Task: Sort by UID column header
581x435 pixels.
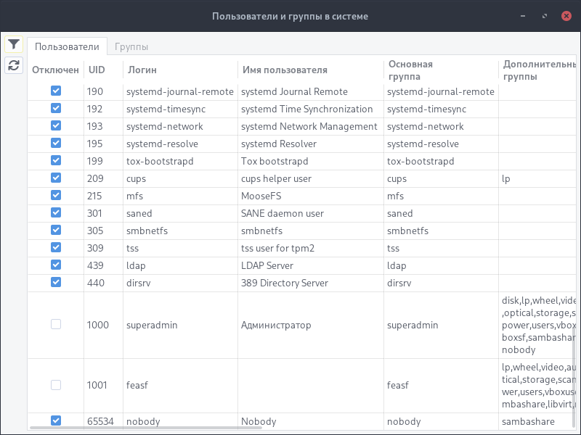Action: click(x=97, y=70)
